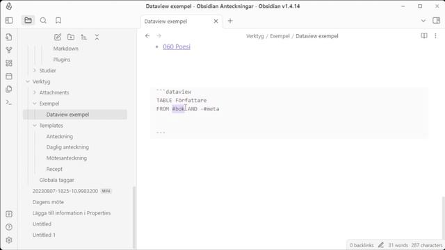The image size is (445, 250).
Task: Switch to reading view book icon
Action: point(424,35)
